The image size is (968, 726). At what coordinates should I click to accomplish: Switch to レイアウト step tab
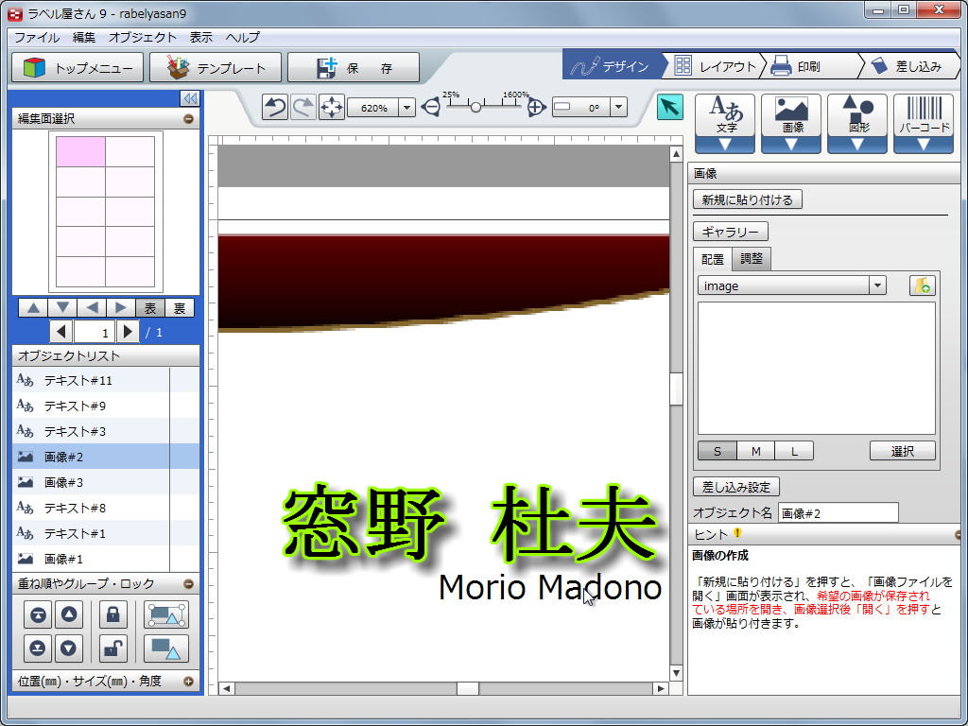pos(716,66)
